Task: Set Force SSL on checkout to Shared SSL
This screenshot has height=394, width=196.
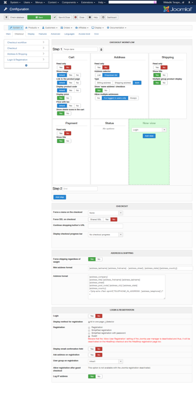Action: click(96, 219)
